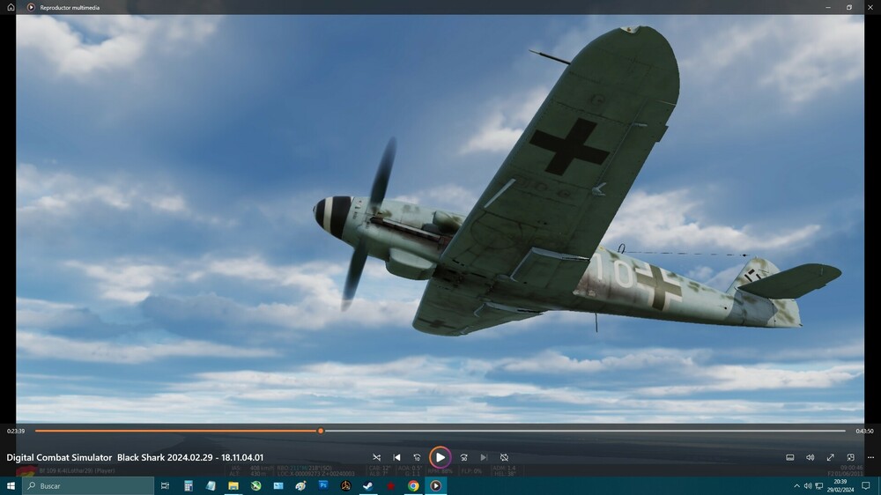Expand the more options menu
This screenshot has width=881, height=495.
coord(870,458)
